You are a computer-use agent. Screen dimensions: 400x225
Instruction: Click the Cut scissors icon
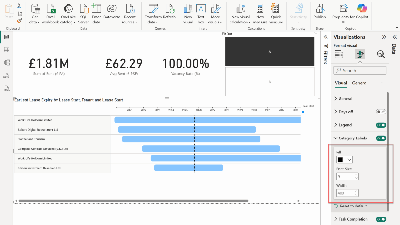click(19, 6)
